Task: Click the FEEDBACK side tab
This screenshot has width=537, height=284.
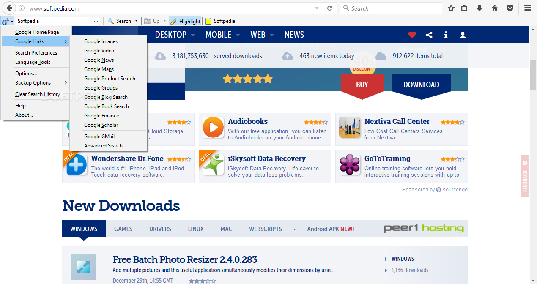Action: click(x=525, y=176)
